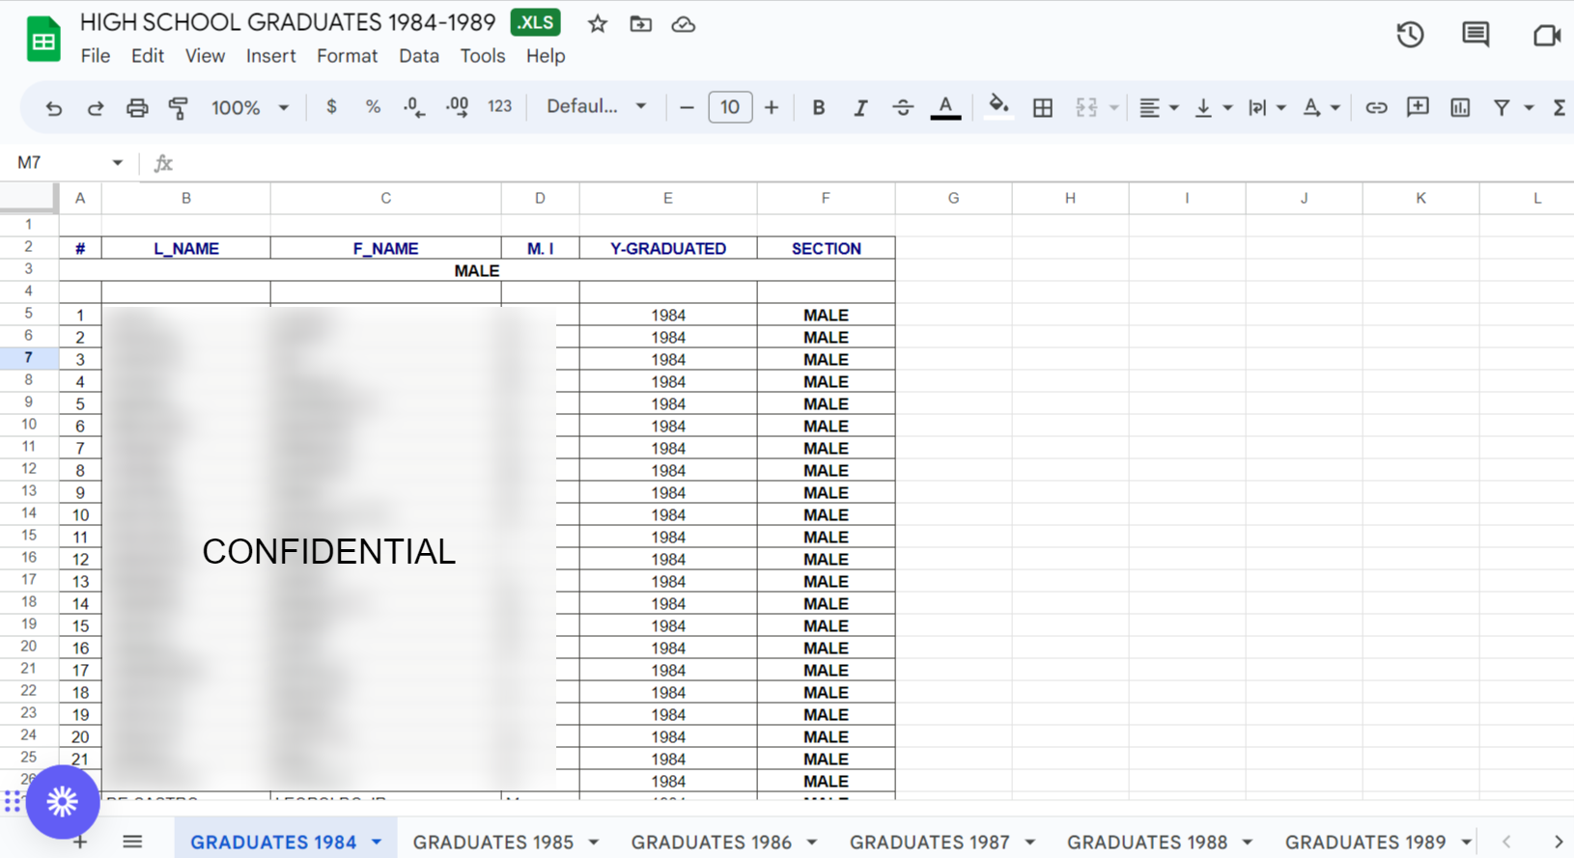Insert a comment

tap(1418, 107)
